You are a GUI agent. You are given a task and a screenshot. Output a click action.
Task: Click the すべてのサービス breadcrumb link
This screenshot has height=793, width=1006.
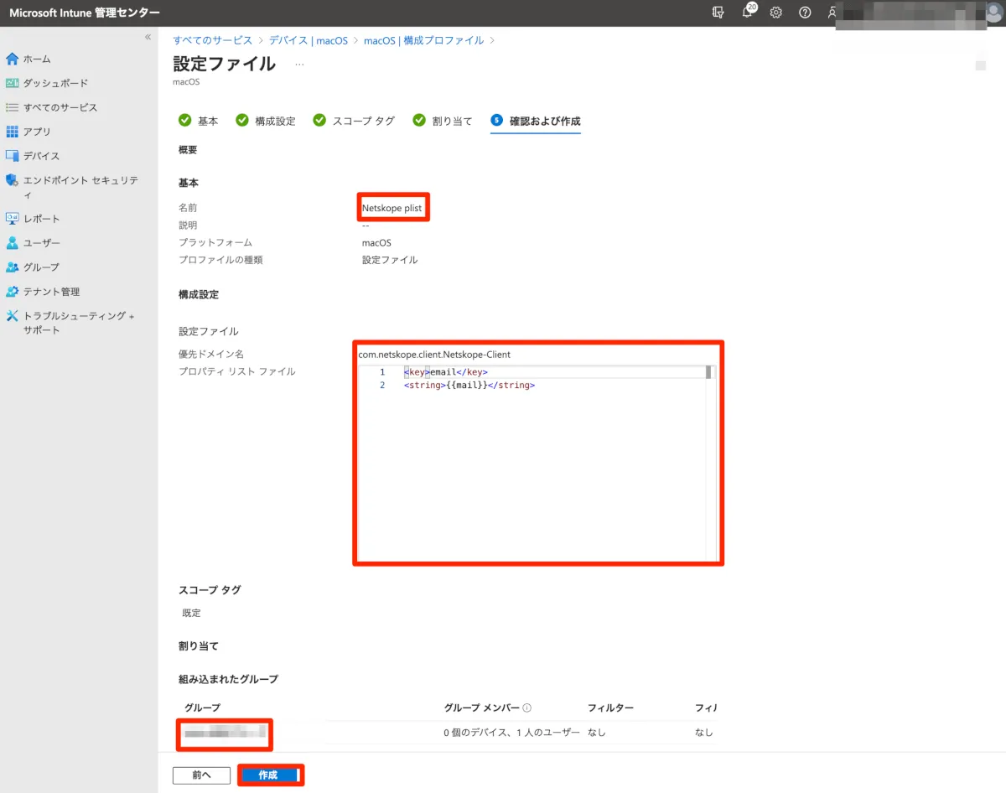[212, 40]
